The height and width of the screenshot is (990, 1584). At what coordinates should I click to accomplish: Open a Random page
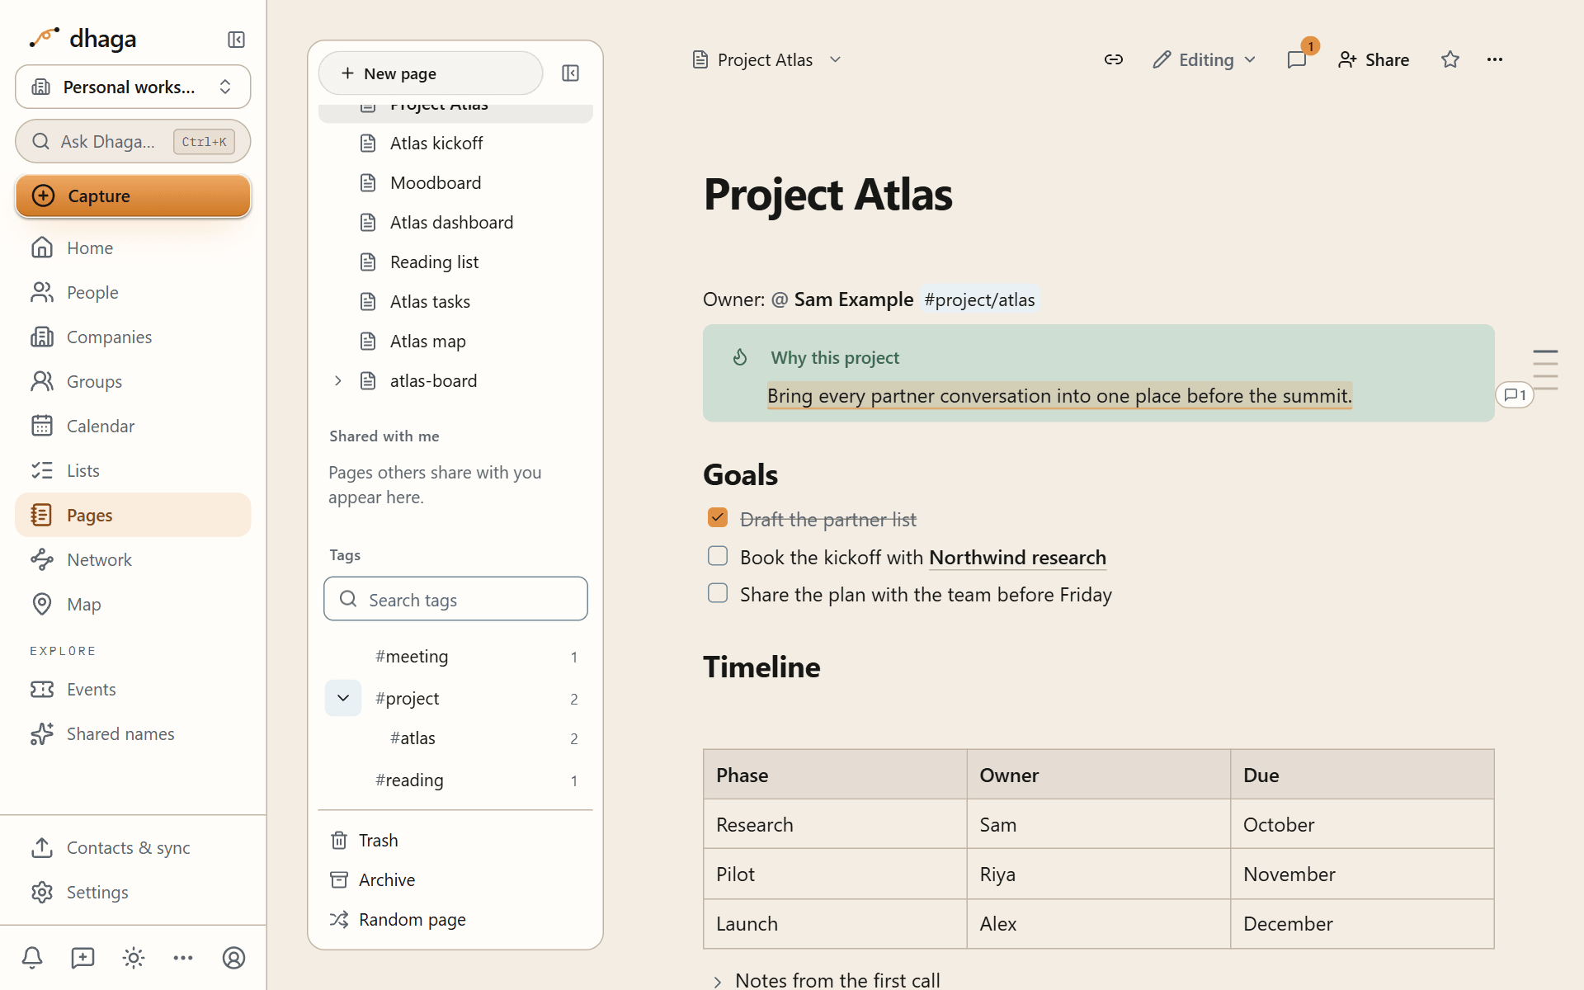coord(455,919)
